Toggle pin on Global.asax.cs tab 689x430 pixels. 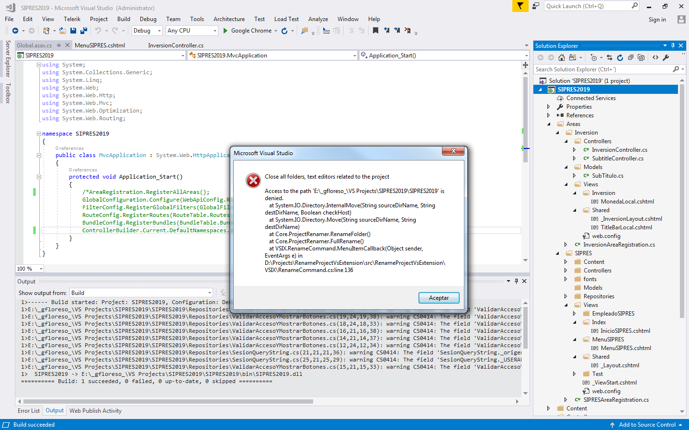point(58,45)
